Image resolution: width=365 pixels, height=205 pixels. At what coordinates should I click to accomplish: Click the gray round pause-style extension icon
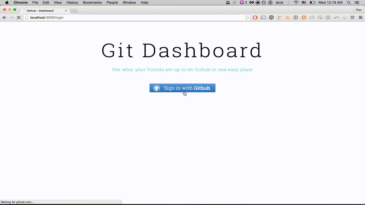tap(328, 17)
